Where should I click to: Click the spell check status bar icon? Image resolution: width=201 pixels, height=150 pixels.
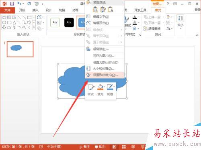point(41,147)
